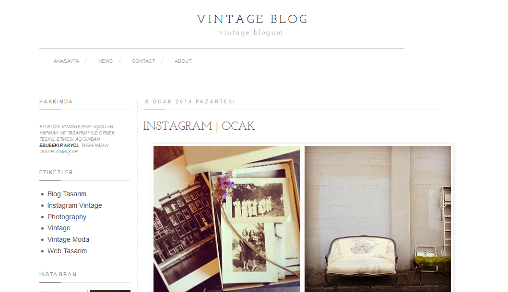Open the İnstagram Vintage tag

pos(74,205)
